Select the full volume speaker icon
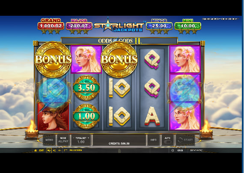 coord(49,150)
